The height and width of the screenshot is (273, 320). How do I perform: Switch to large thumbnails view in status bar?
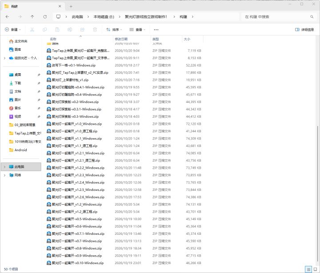(315, 269)
